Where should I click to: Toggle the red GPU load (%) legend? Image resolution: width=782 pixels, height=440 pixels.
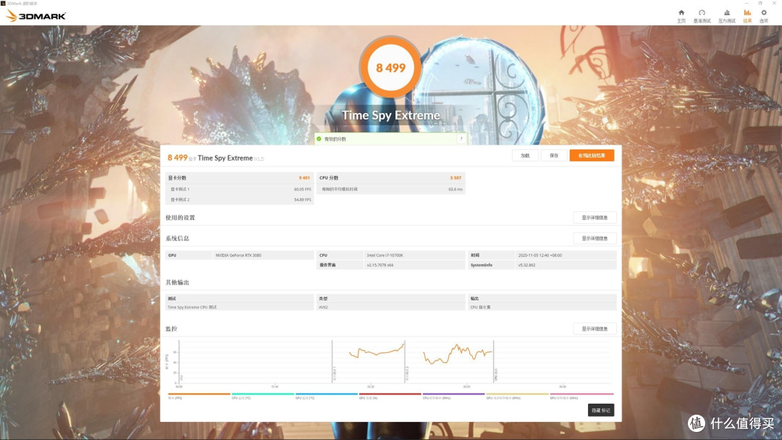390,396
